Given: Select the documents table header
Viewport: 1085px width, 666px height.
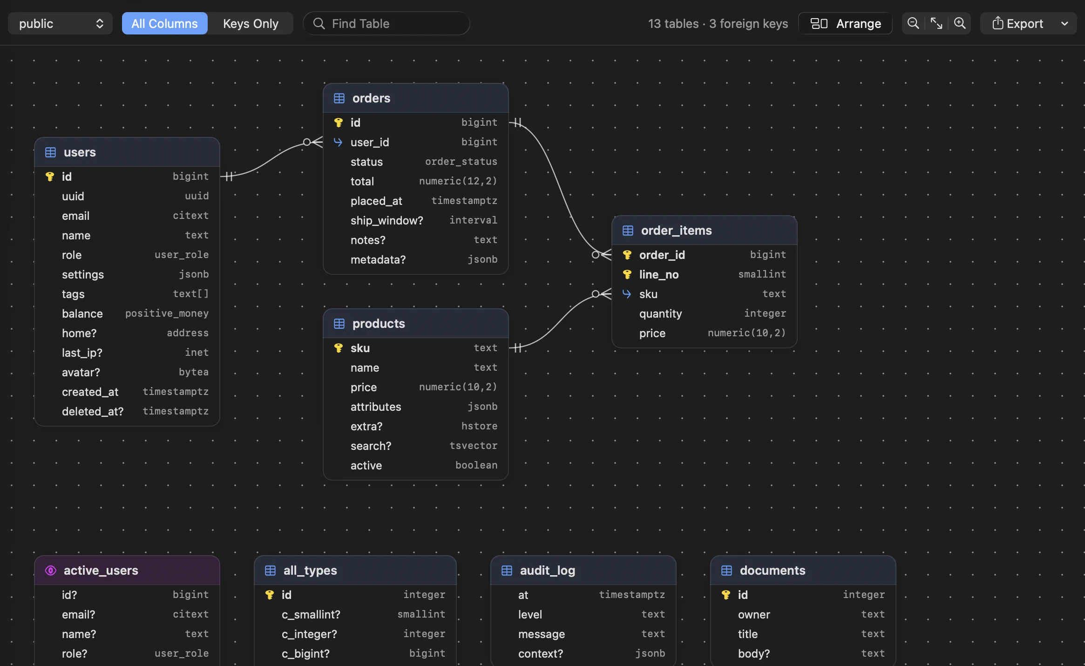Looking at the screenshot, I should tap(803, 571).
